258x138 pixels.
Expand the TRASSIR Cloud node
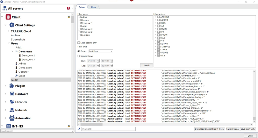[x=9, y=31]
